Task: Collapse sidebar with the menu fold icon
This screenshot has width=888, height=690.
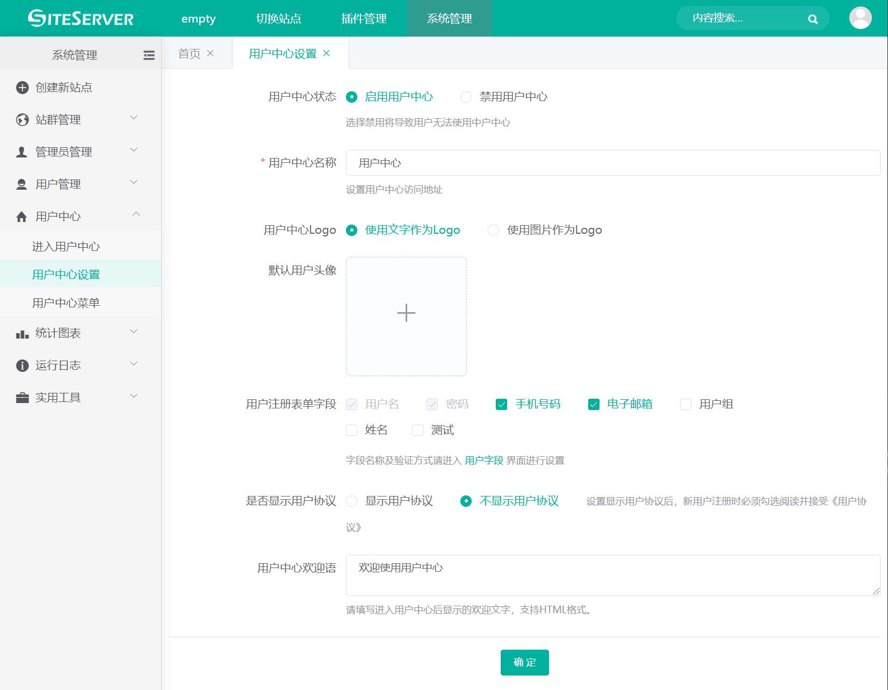Action: point(149,55)
